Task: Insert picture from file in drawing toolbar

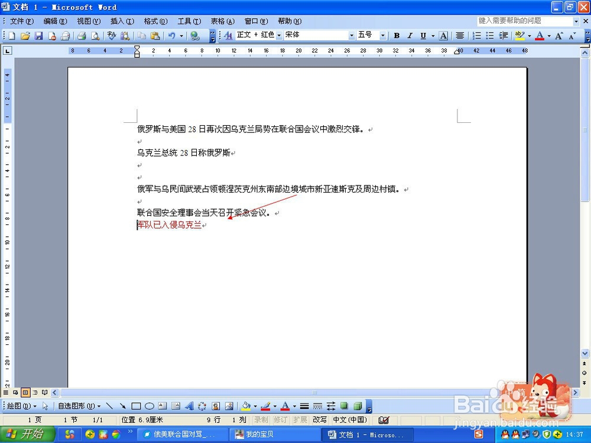Action: [x=229, y=406]
